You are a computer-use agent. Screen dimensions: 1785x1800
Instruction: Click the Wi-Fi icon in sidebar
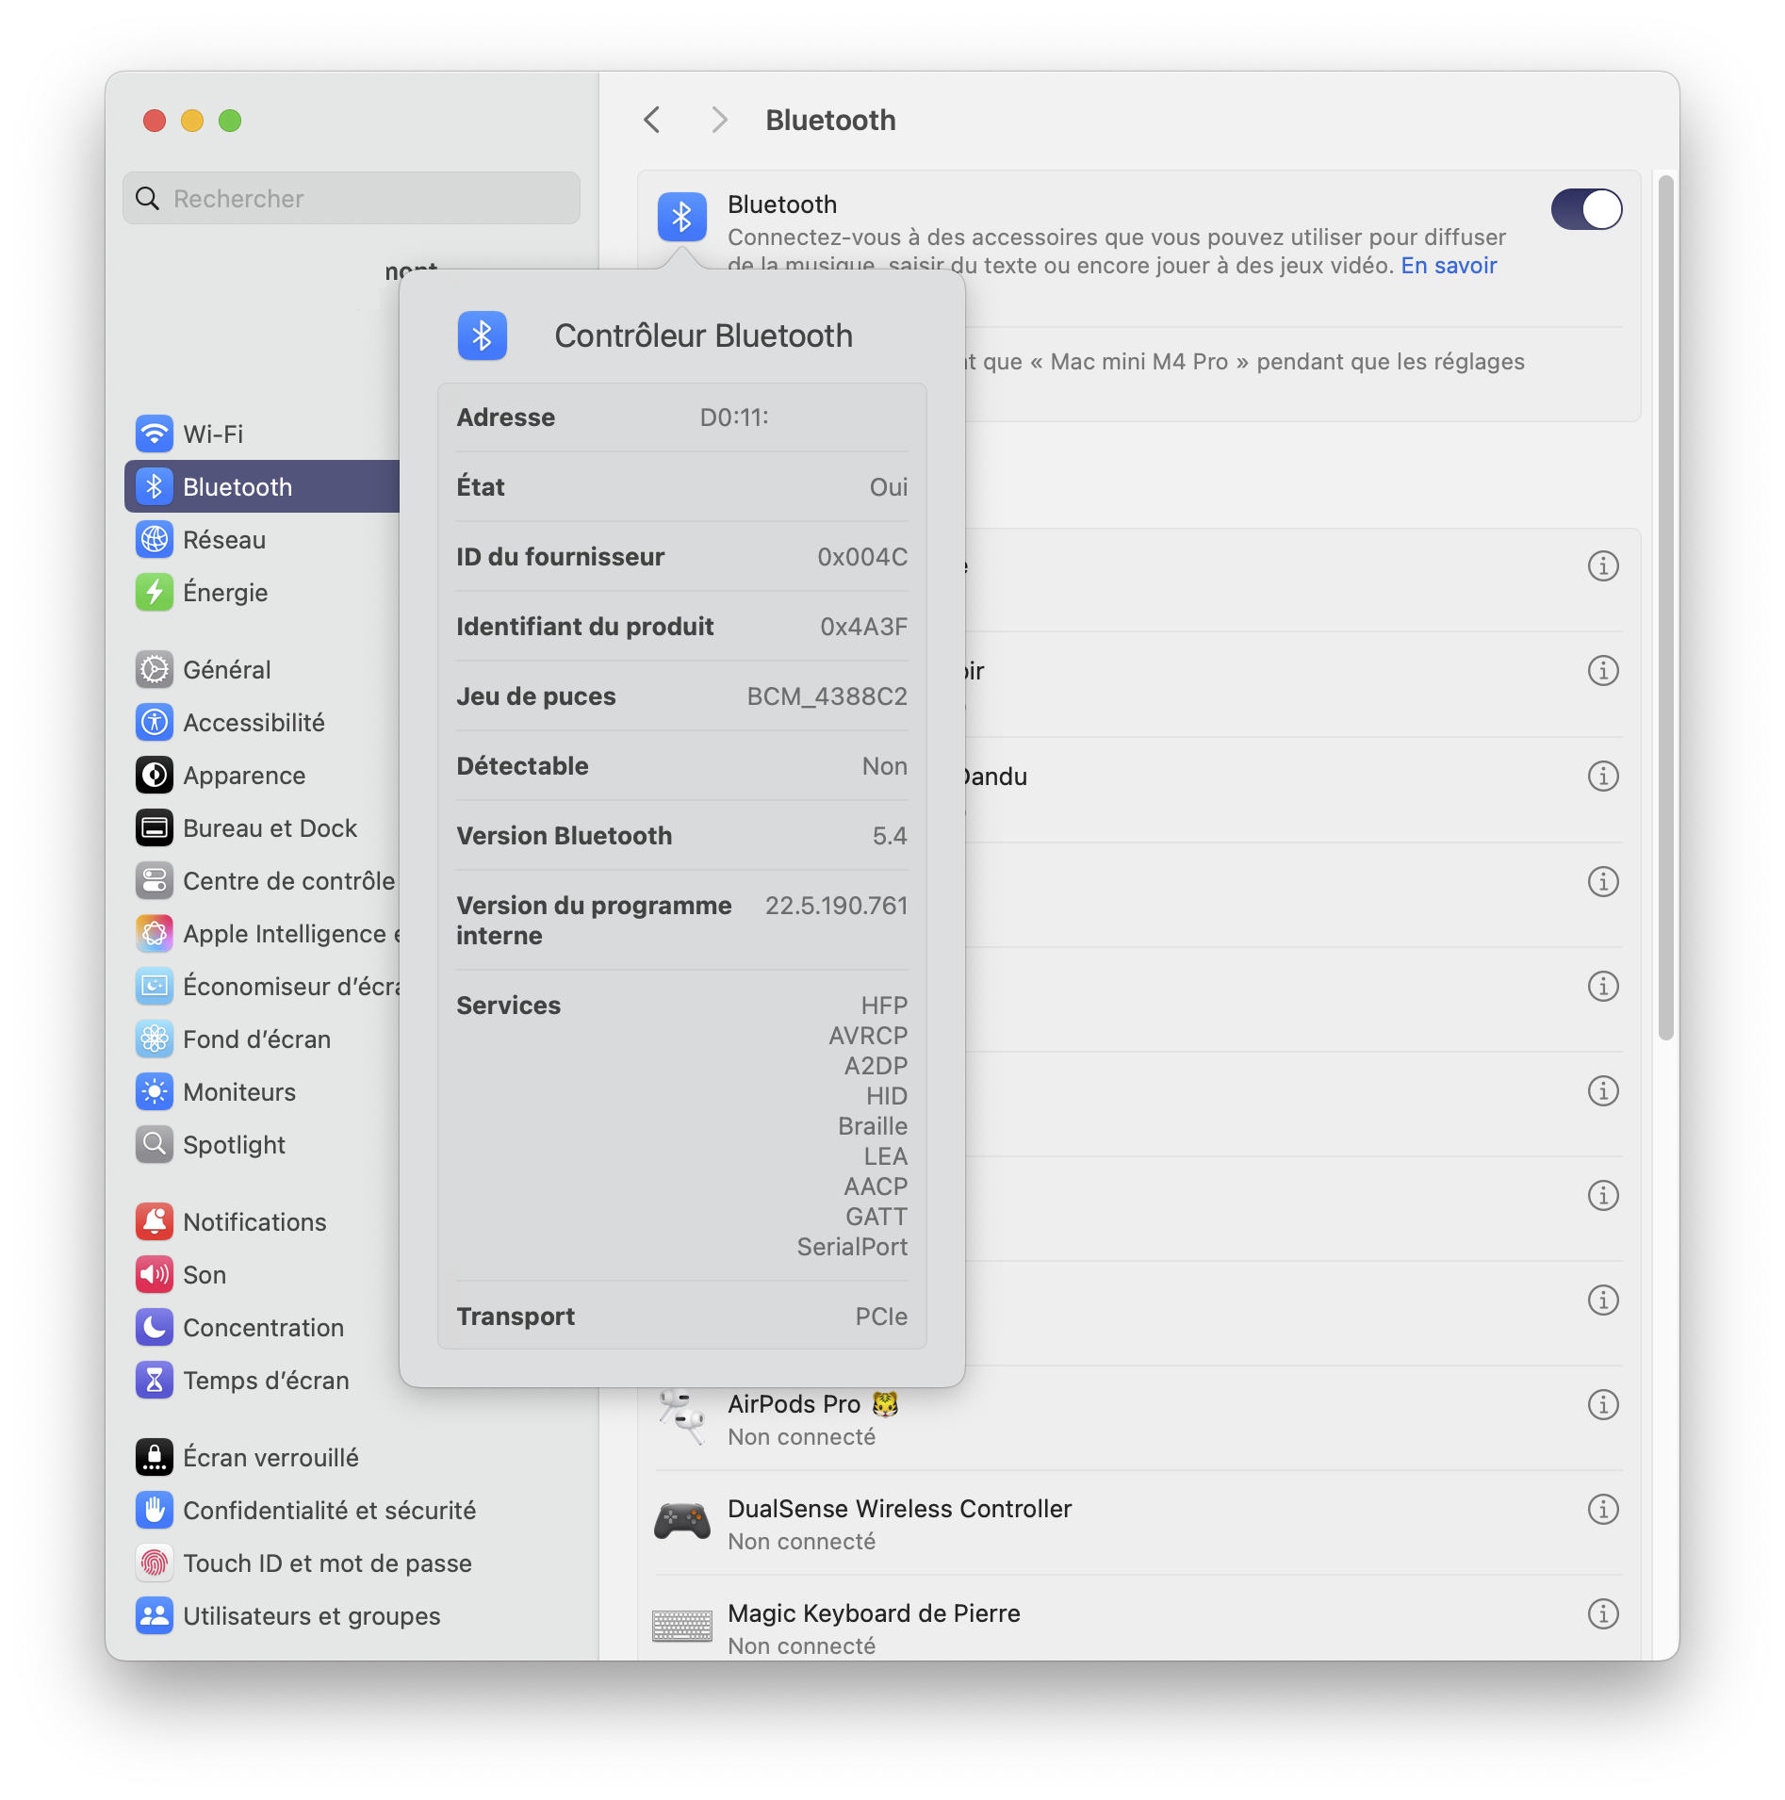tap(155, 434)
